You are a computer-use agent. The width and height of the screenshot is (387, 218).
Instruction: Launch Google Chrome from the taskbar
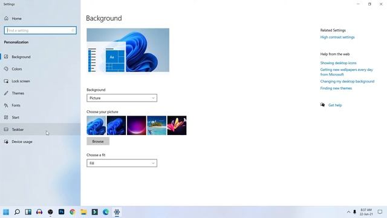tap(73, 212)
